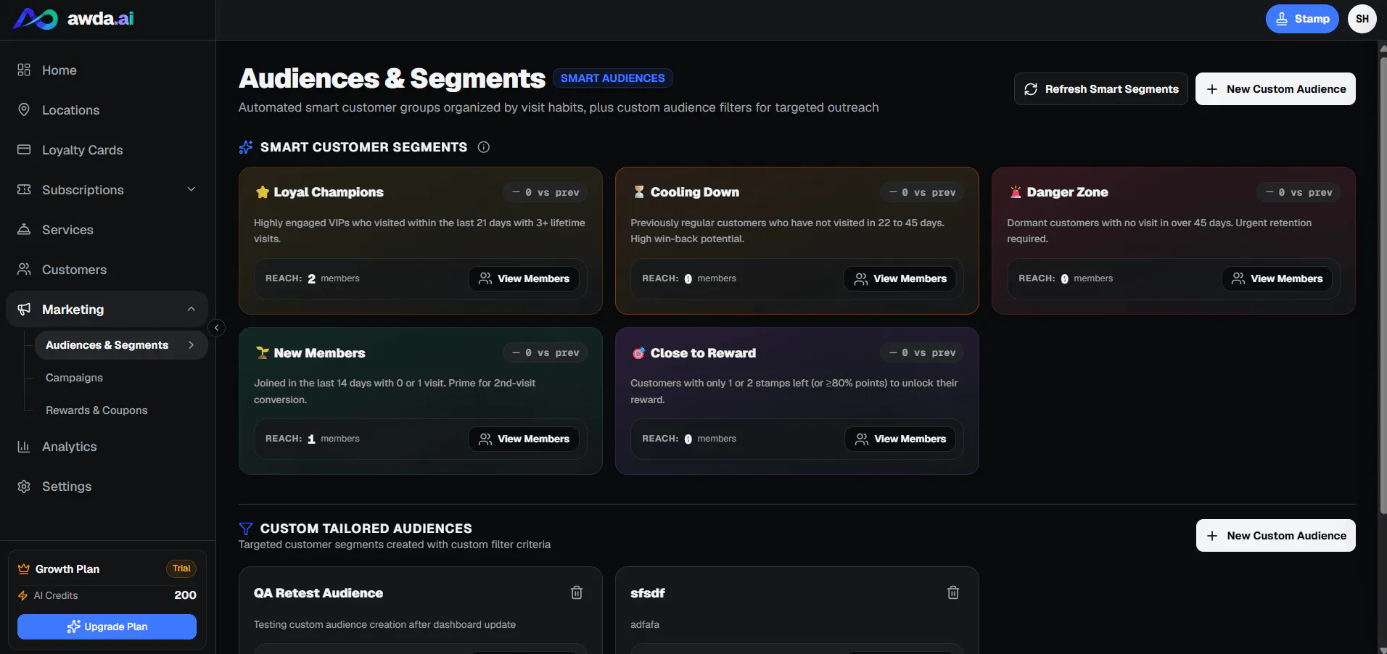Select Audiences & Segments menu item
The image size is (1387, 654).
point(121,345)
